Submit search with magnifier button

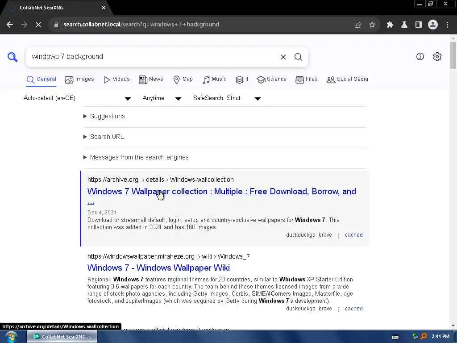298,57
